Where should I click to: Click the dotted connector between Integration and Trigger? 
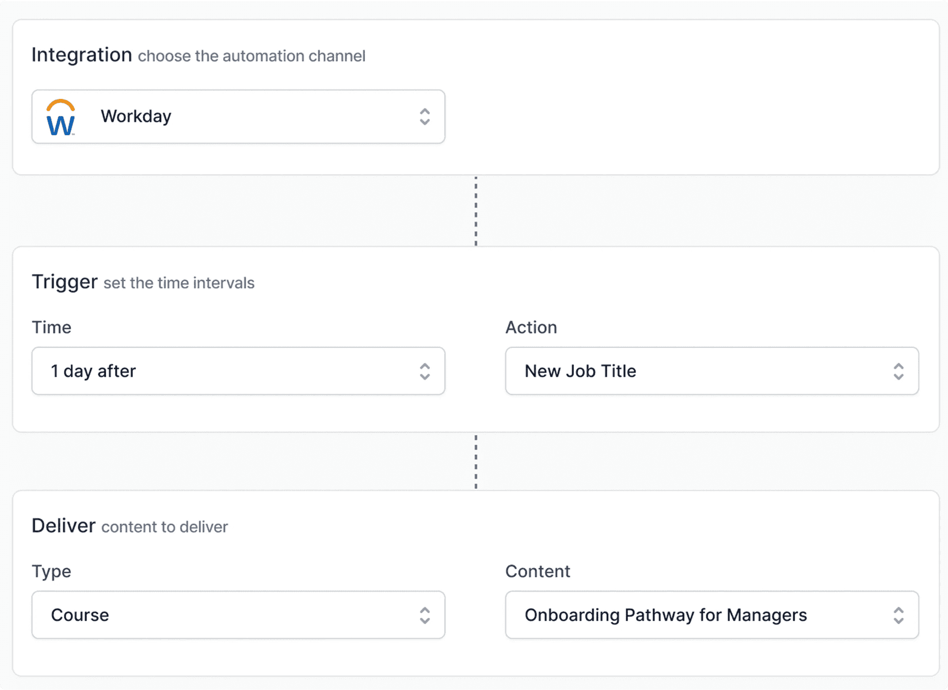(476, 211)
